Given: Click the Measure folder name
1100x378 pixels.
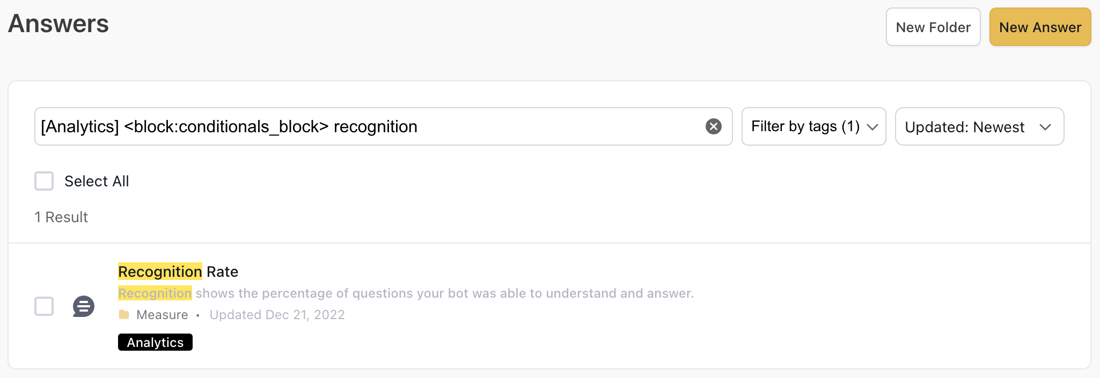Looking at the screenshot, I should tap(162, 315).
